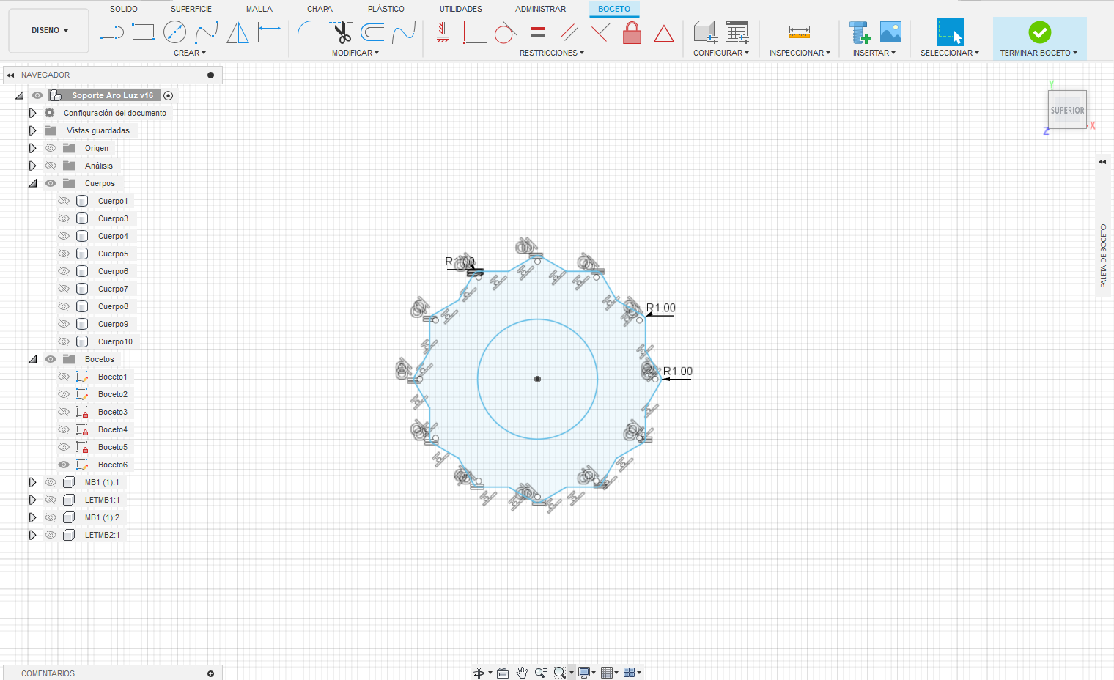This screenshot has width=1114, height=680.
Task: Open the grid and snaps settings icon
Action: pyautogui.click(x=607, y=673)
